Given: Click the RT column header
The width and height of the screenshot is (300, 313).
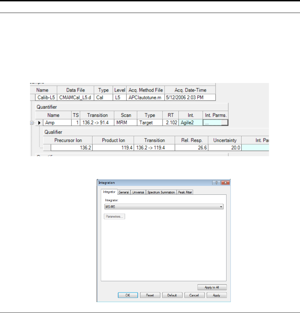Looking at the screenshot, I should 171,115.
